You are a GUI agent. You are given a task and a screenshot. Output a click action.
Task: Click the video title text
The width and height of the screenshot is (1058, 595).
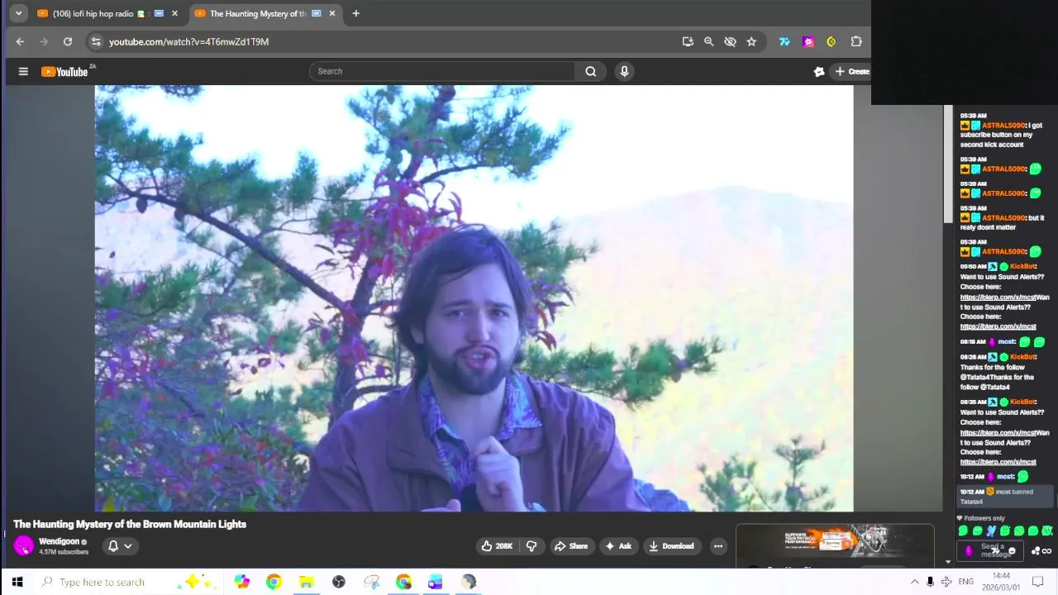click(x=130, y=524)
